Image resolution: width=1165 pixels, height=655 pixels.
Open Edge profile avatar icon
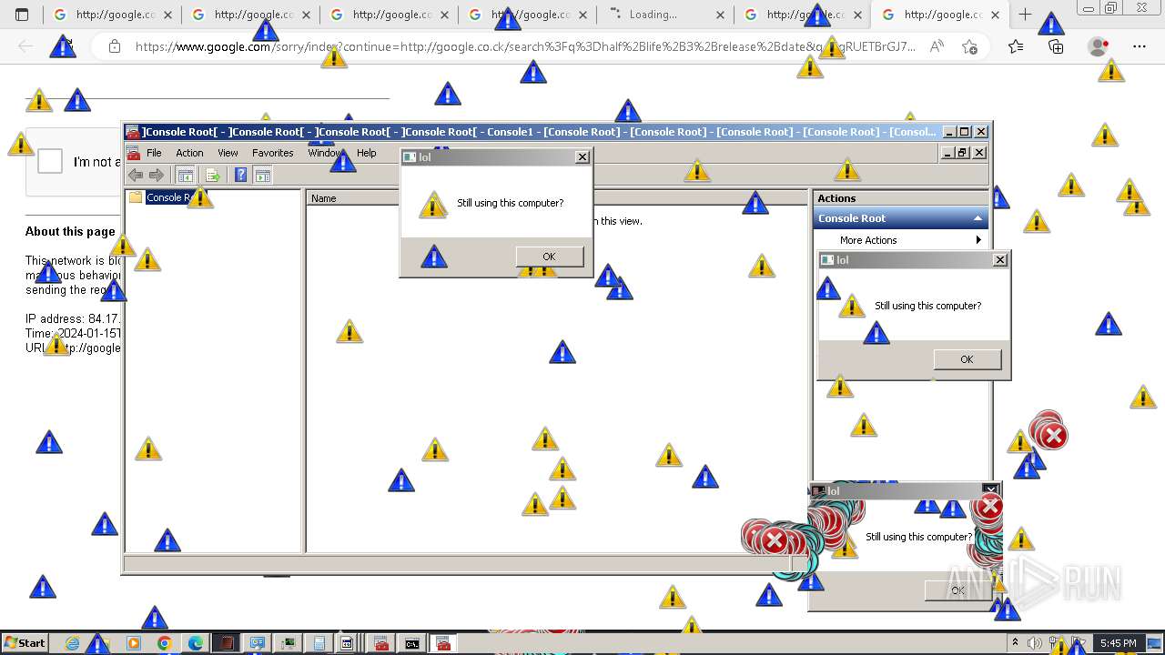(x=1099, y=46)
